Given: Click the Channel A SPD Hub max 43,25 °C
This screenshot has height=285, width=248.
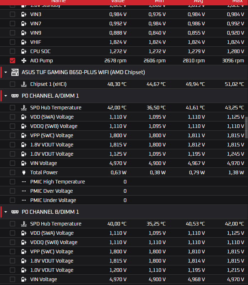Looking at the screenshot, I should tap(234, 108).
